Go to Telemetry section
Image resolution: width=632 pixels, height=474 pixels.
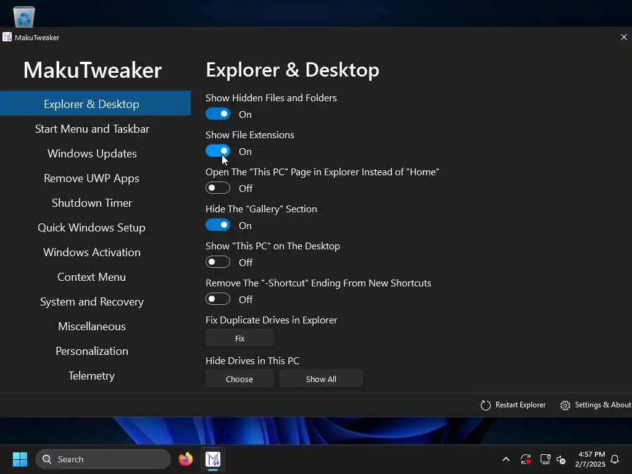tap(92, 376)
